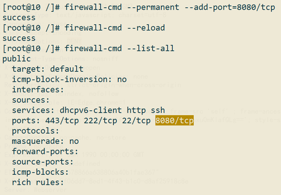Click the 443/tcp port entry
Image resolution: width=281 pixels, height=195 pixels.
click(62, 121)
